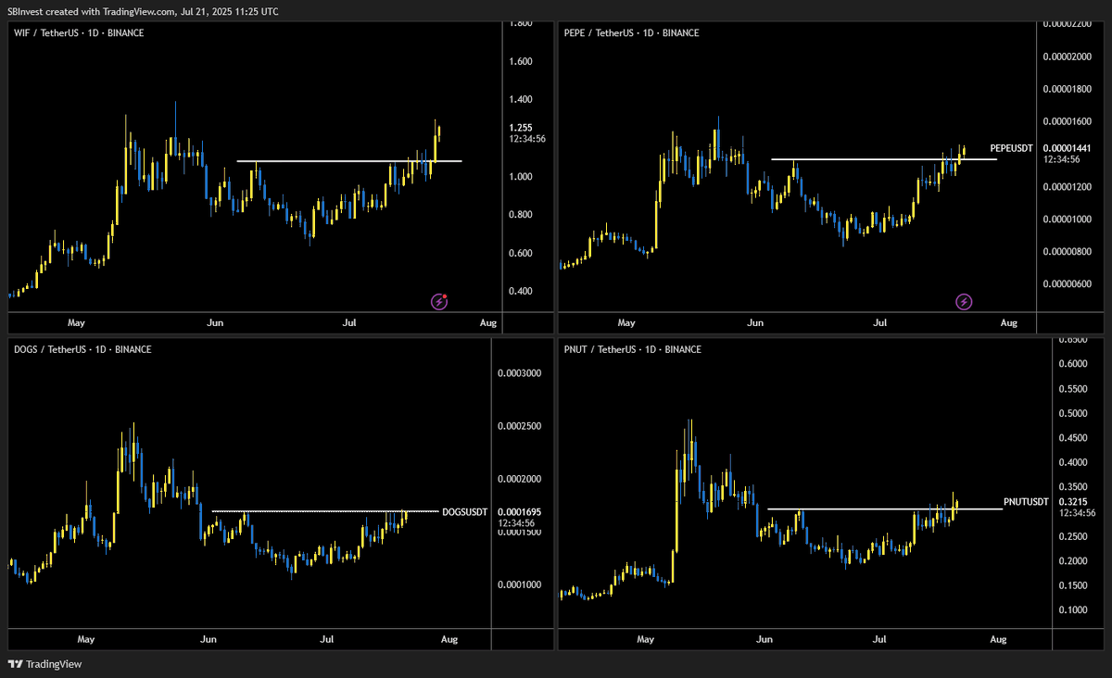Select the PNUT / TetherUS chart title
The width and height of the screenshot is (1112, 678).
(x=633, y=349)
